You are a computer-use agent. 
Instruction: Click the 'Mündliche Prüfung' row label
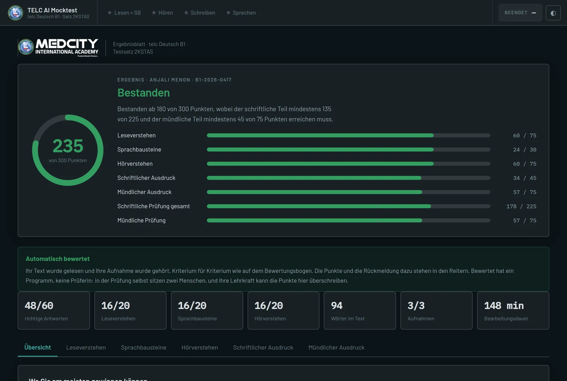(x=141, y=220)
